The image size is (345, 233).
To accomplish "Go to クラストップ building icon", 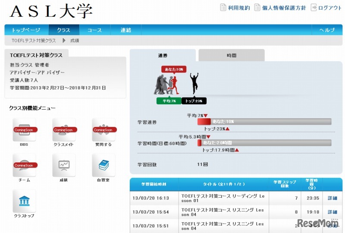I will [24, 201].
